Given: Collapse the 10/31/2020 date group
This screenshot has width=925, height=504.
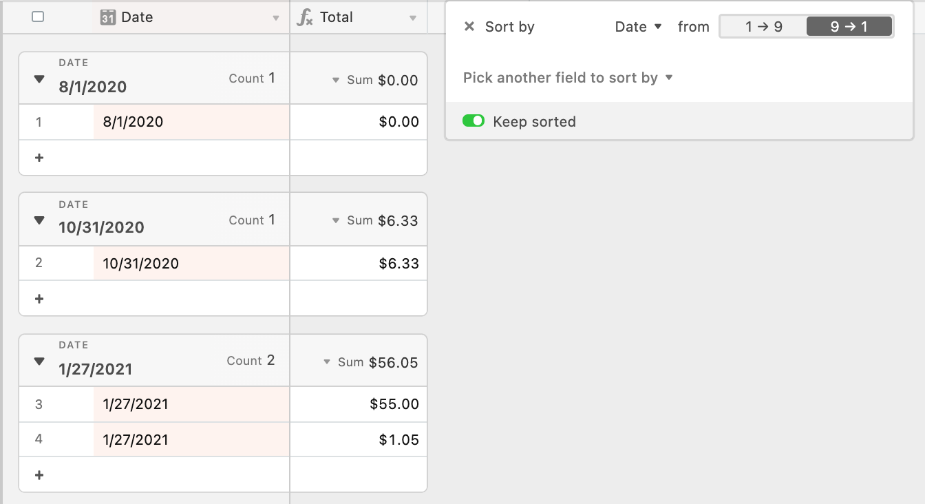Looking at the screenshot, I should coord(39,220).
